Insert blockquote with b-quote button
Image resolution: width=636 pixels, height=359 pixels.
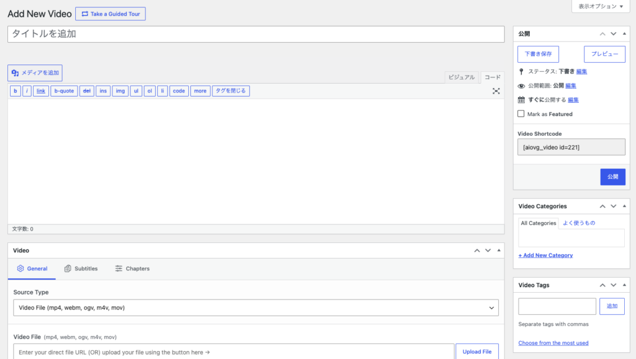tap(64, 91)
